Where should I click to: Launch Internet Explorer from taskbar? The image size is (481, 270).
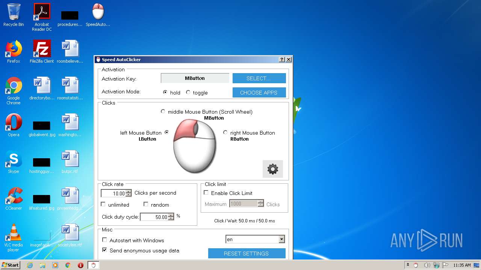pos(30,265)
